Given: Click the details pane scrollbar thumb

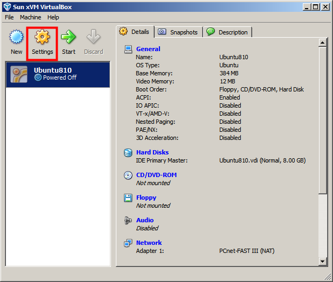Looking at the screenshot, I should pyautogui.click(x=322, y=120).
